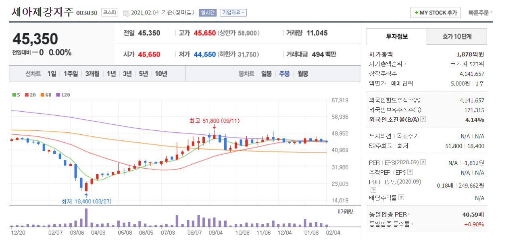Viewport: 521px width, 240px height.
Task: Show the 일봉 candle chart
Action: [267, 74]
